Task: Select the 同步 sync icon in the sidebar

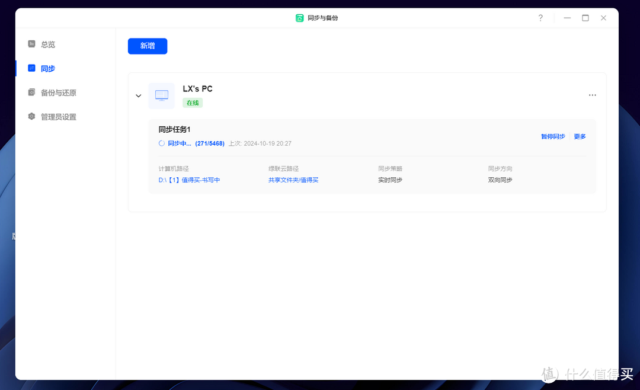Action: point(31,68)
